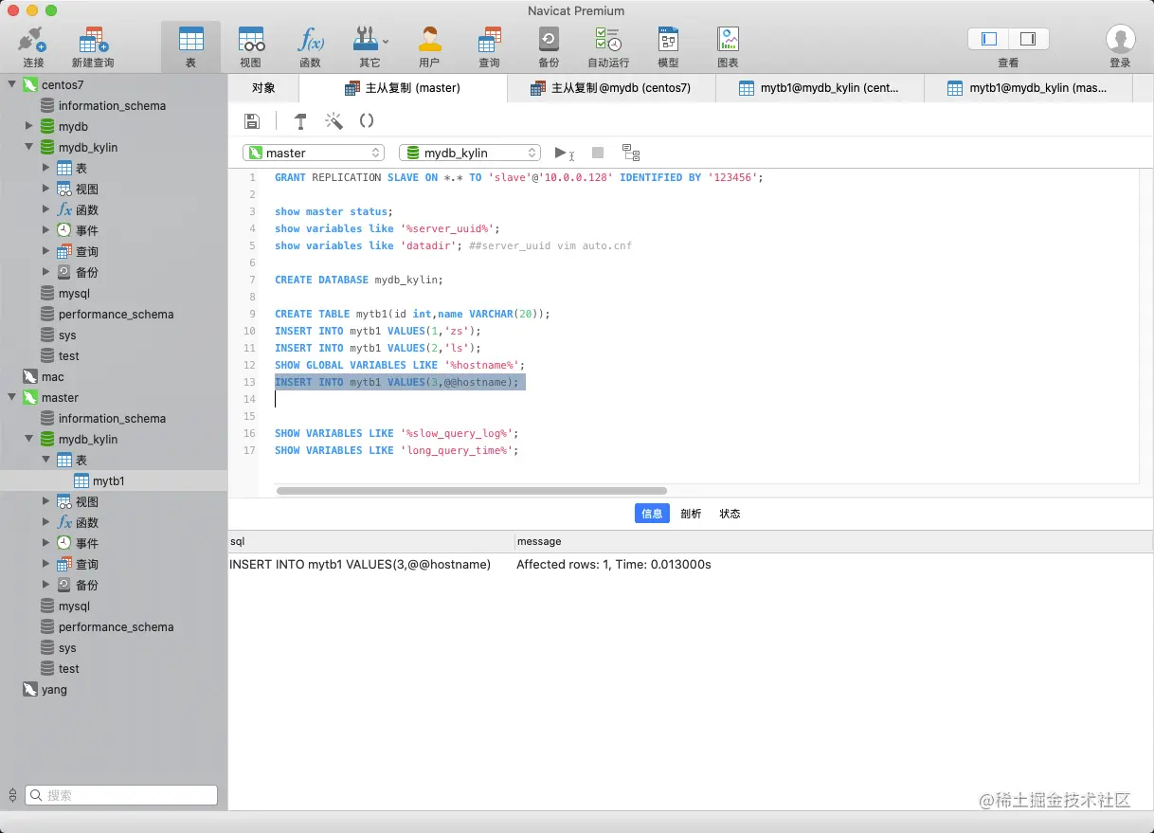Open the mytb1@mydb_kylin (mas... tab

click(x=1028, y=88)
